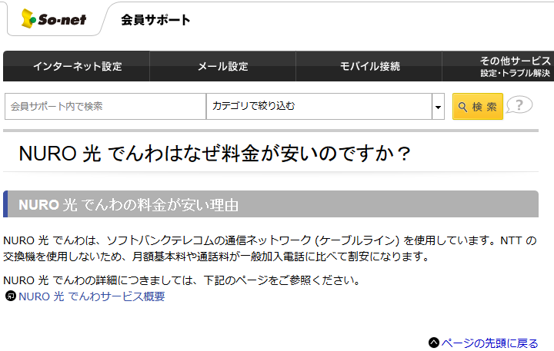The image size is (554, 351).
Task: Click the heading NURO 光 でんわはなぜ料金が安いのですか
Action: click(x=215, y=153)
